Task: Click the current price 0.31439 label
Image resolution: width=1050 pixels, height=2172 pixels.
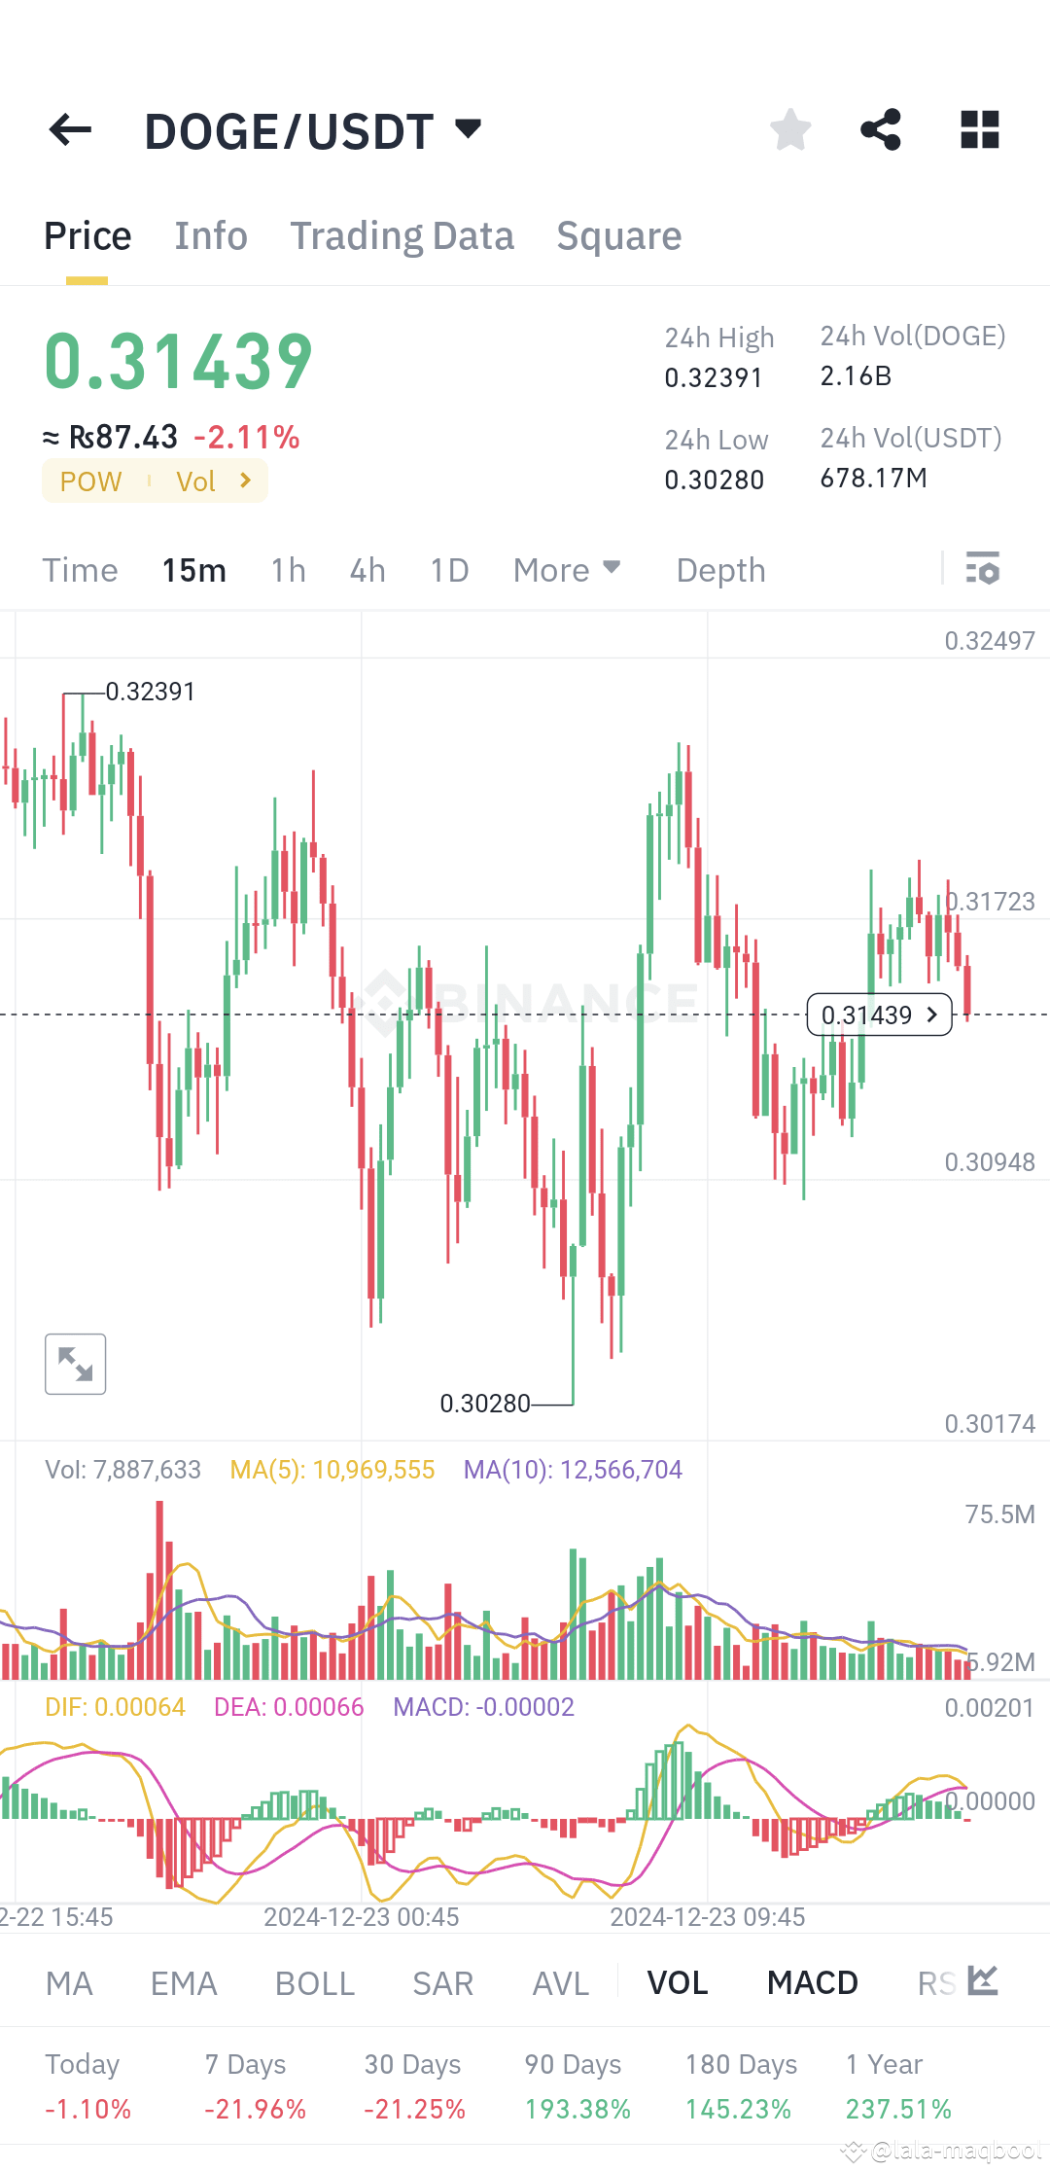Action: click(x=878, y=1015)
